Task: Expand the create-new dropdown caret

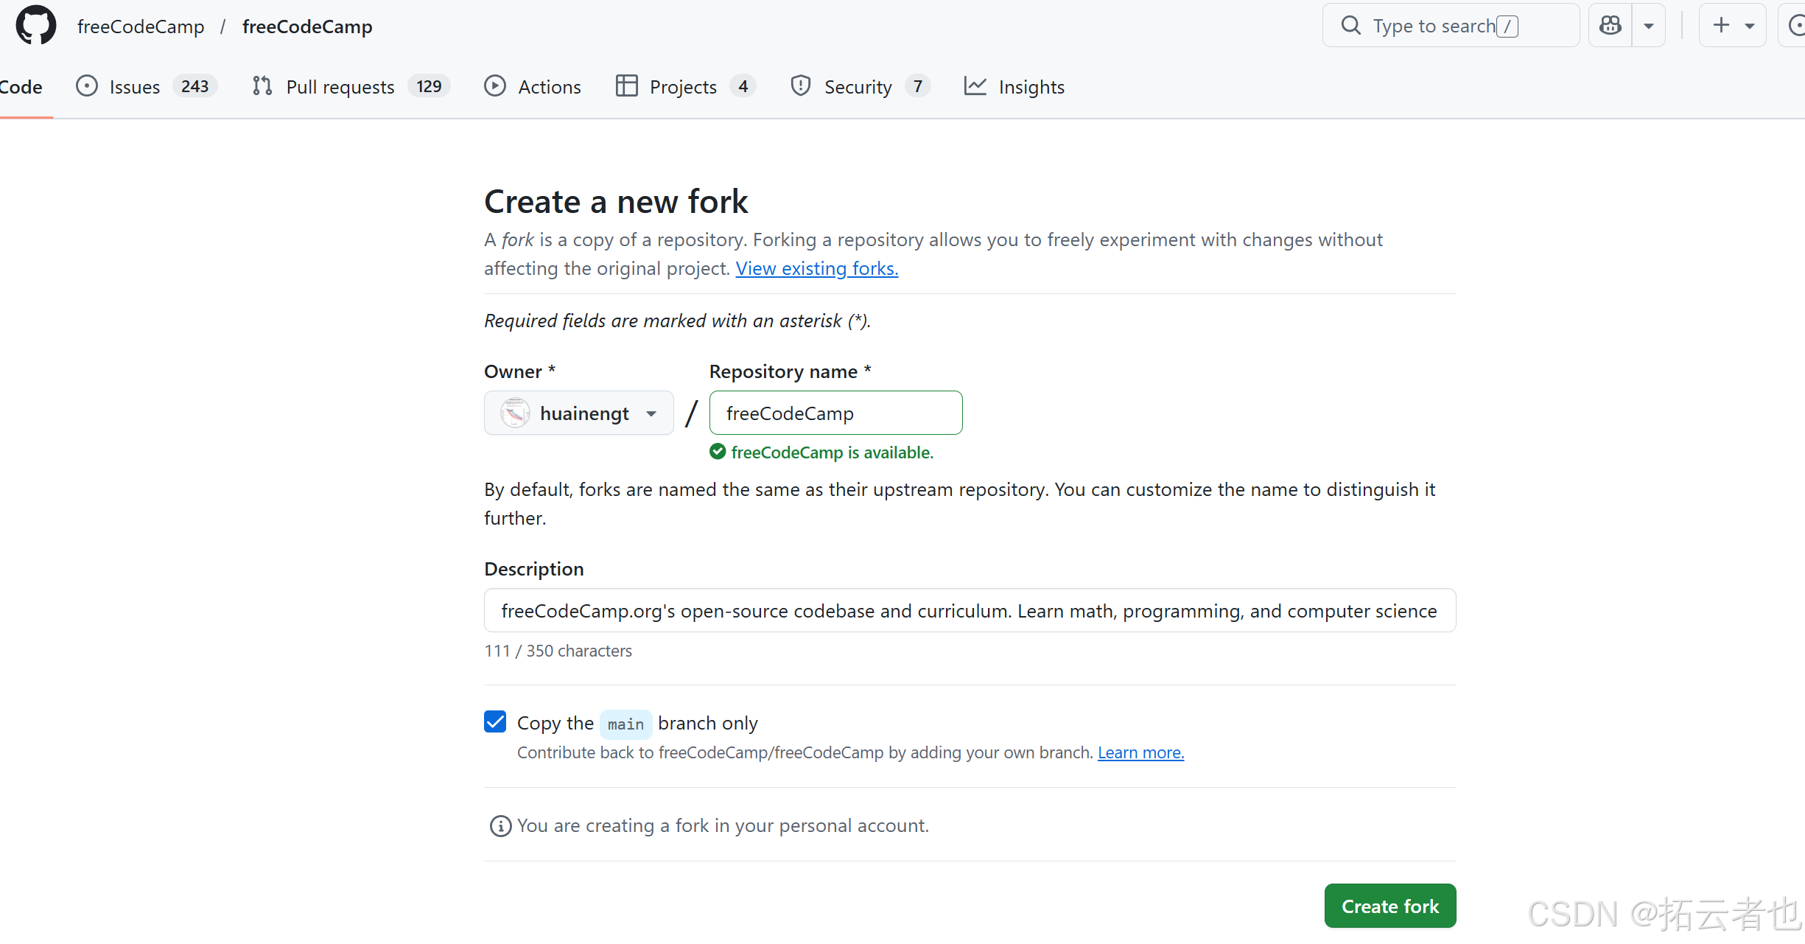Action: (1750, 26)
